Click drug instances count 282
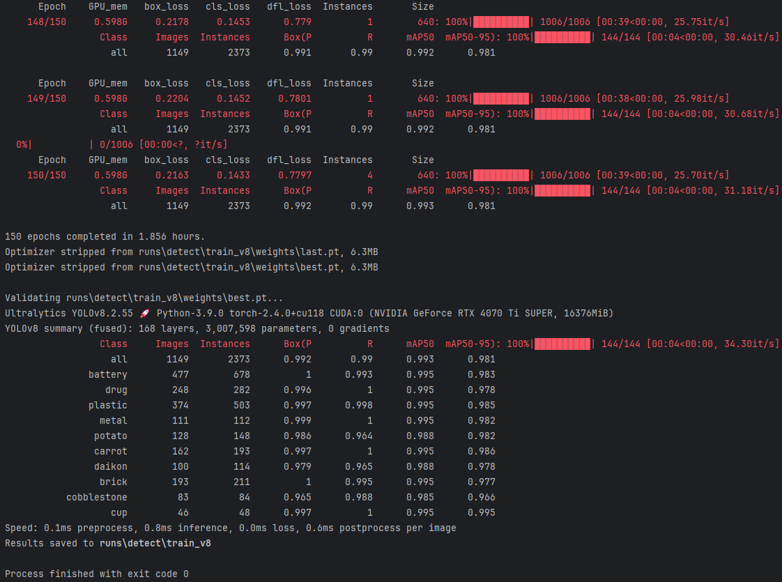The height and width of the screenshot is (582, 782). [241, 390]
